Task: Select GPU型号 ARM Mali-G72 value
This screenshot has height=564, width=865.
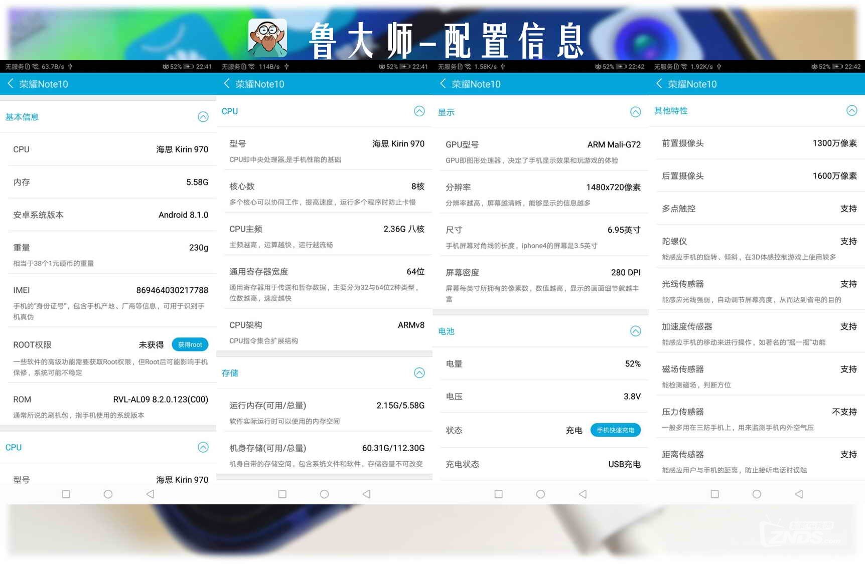Action: tap(614, 144)
